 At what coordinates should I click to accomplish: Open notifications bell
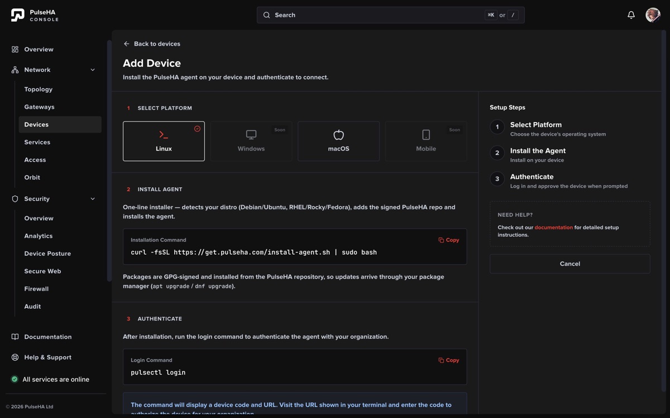(x=631, y=15)
